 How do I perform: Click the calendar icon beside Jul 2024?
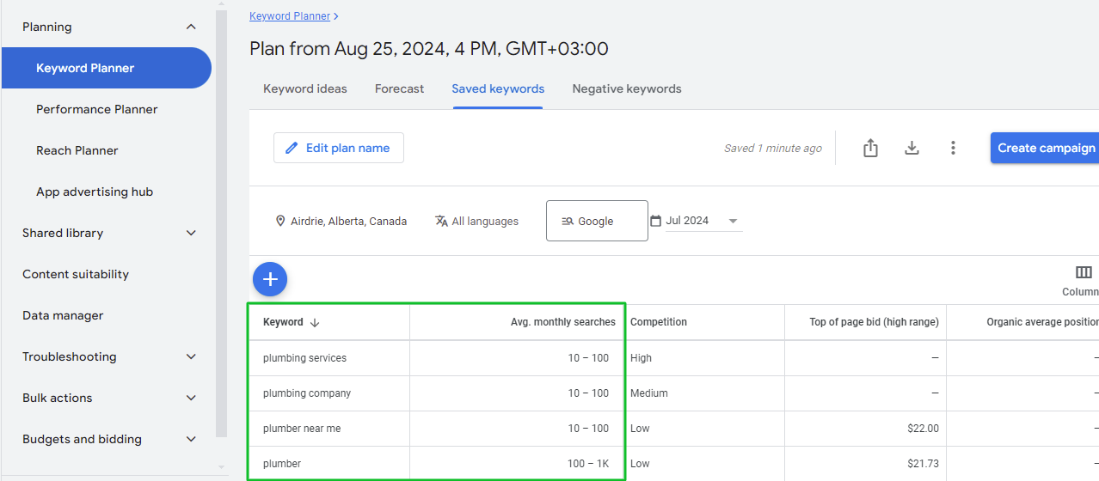coord(655,221)
